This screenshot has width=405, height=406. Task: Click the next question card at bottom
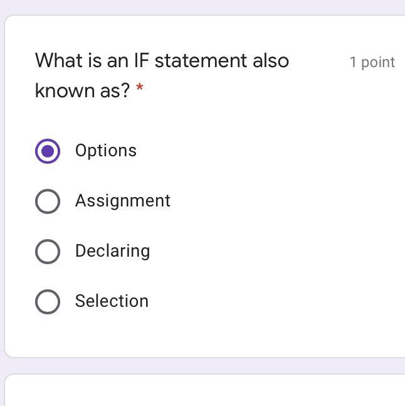pyautogui.click(x=204, y=391)
